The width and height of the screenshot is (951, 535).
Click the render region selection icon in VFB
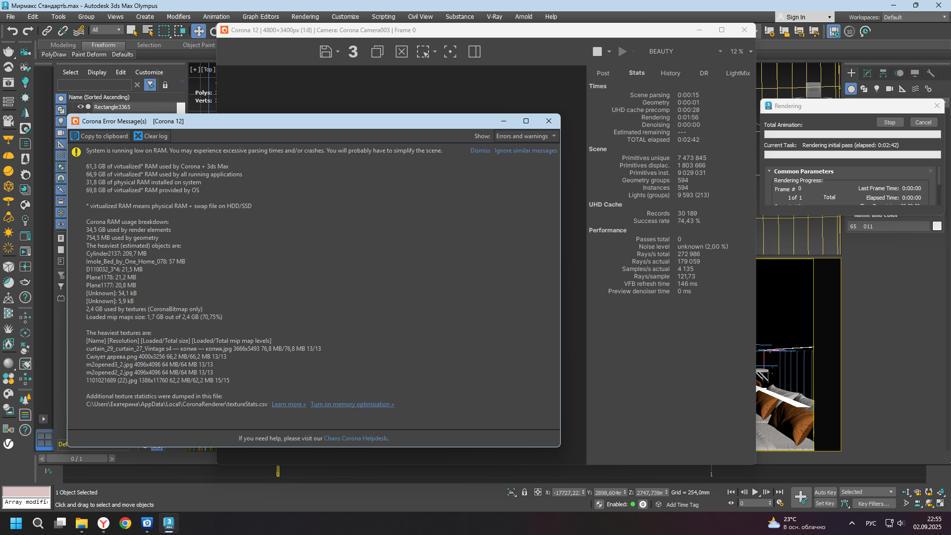point(423,52)
